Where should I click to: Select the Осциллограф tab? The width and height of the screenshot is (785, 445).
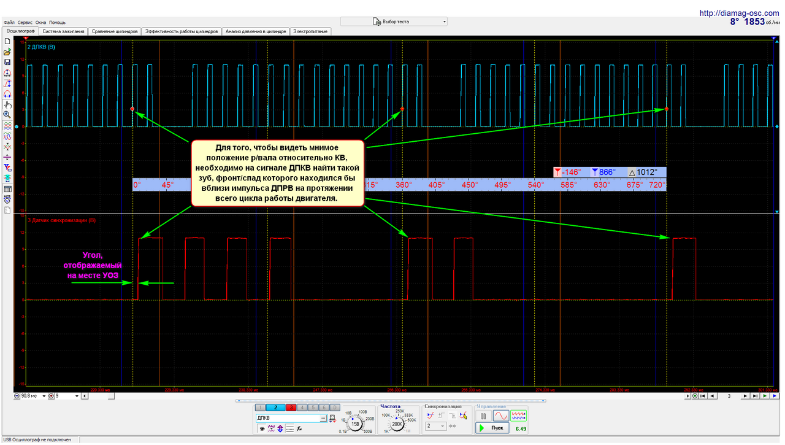click(x=20, y=30)
